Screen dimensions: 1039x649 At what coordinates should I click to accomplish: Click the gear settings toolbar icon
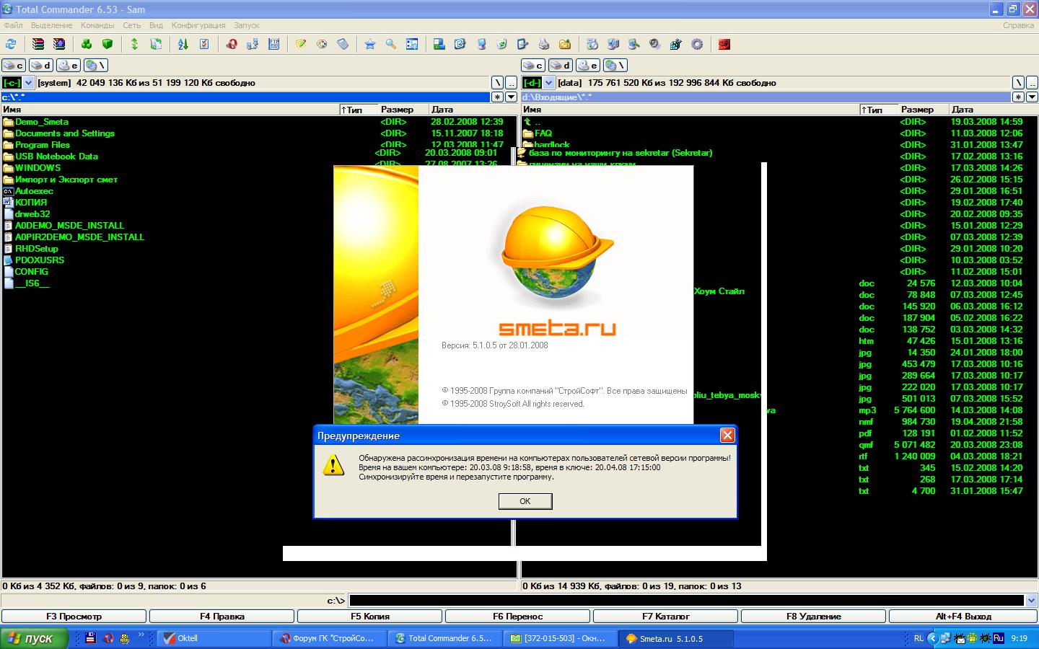(697, 44)
